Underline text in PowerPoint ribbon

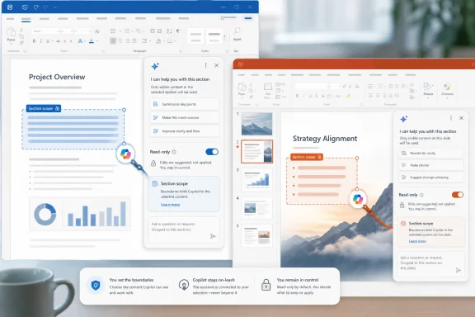310,96
